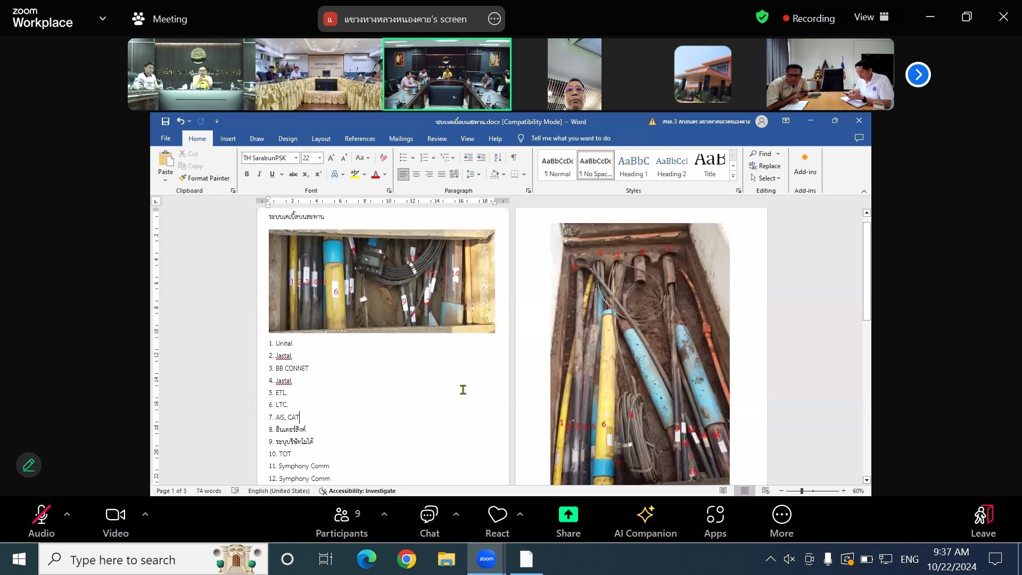Viewport: 1022px width, 575px height.
Task: Open the font name dropdown TH SarabunPSK
Action: [296, 158]
